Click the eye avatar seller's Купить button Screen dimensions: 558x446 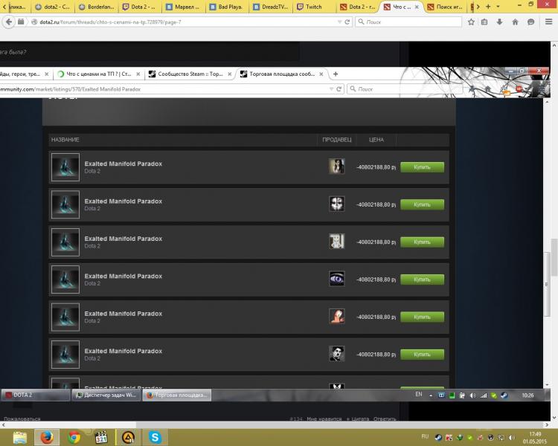[x=422, y=279]
